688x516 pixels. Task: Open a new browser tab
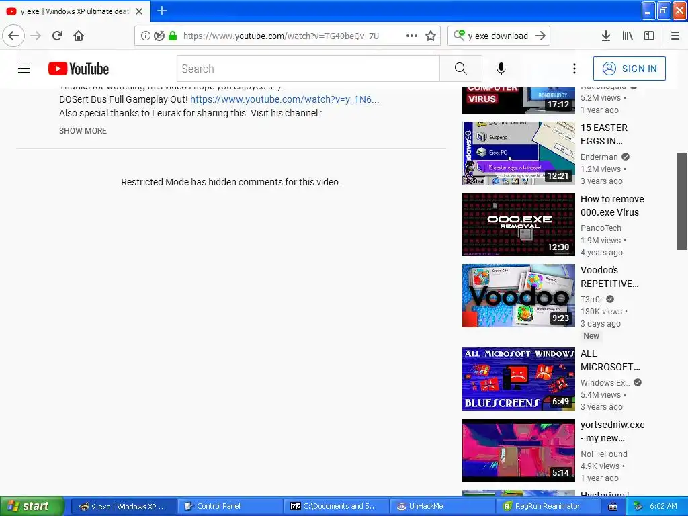tap(161, 11)
